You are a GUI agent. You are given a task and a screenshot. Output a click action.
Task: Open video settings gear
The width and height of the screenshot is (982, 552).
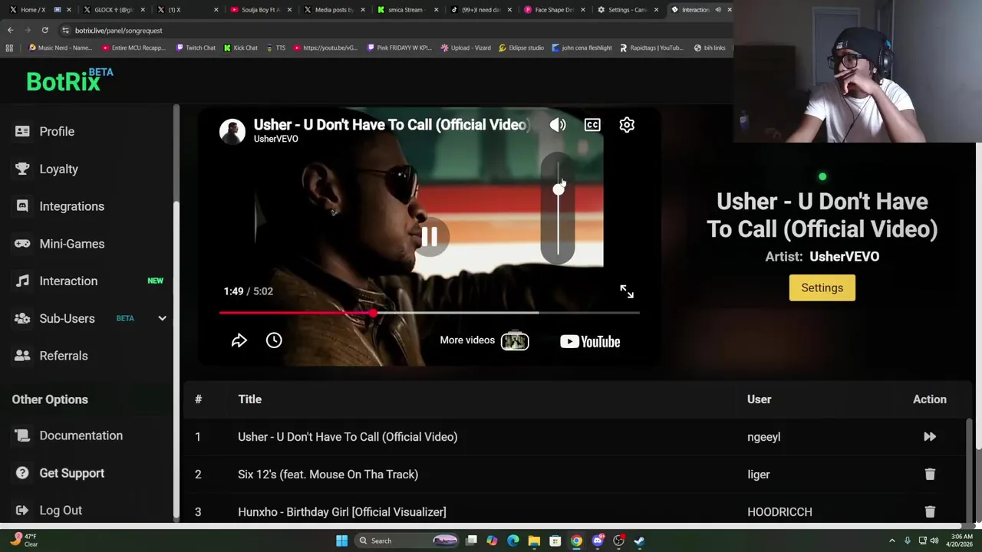point(627,125)
